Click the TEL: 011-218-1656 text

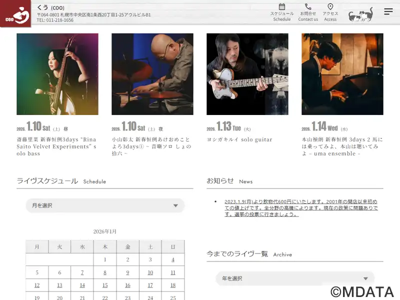55,20
